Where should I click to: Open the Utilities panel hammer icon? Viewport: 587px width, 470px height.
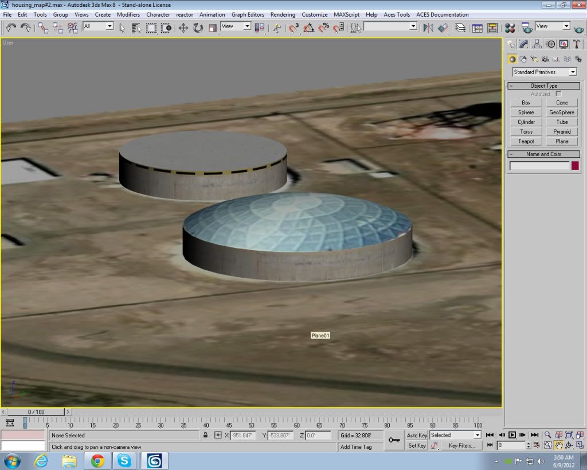click(577, 44)
